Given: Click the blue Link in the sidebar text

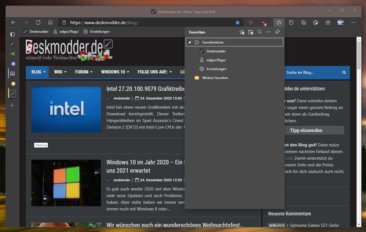Looking at the screenshot, I should coord(288,158).
